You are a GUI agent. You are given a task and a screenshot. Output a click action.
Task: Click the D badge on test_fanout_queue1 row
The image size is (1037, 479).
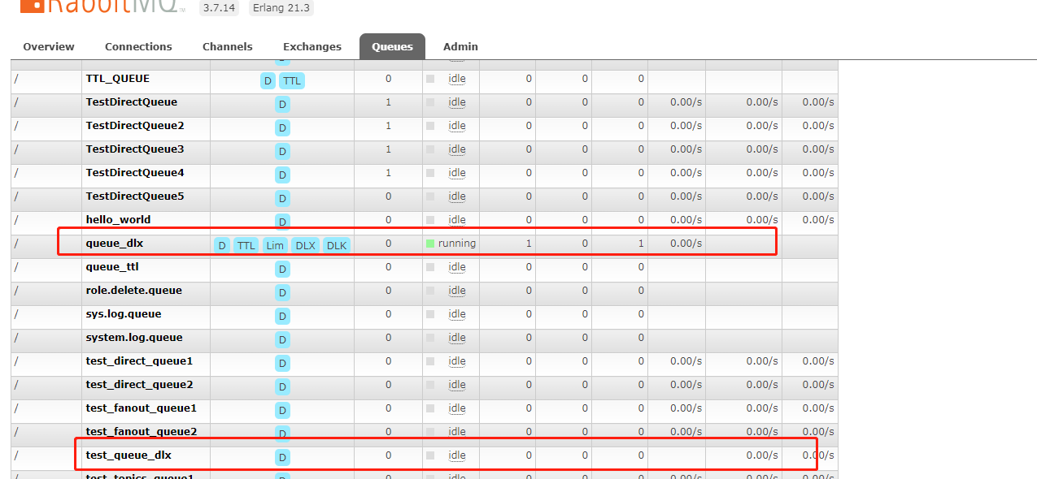click(282, 411)
